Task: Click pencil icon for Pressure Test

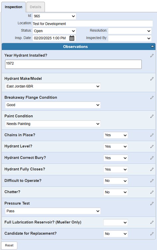Action: (152, 204)
